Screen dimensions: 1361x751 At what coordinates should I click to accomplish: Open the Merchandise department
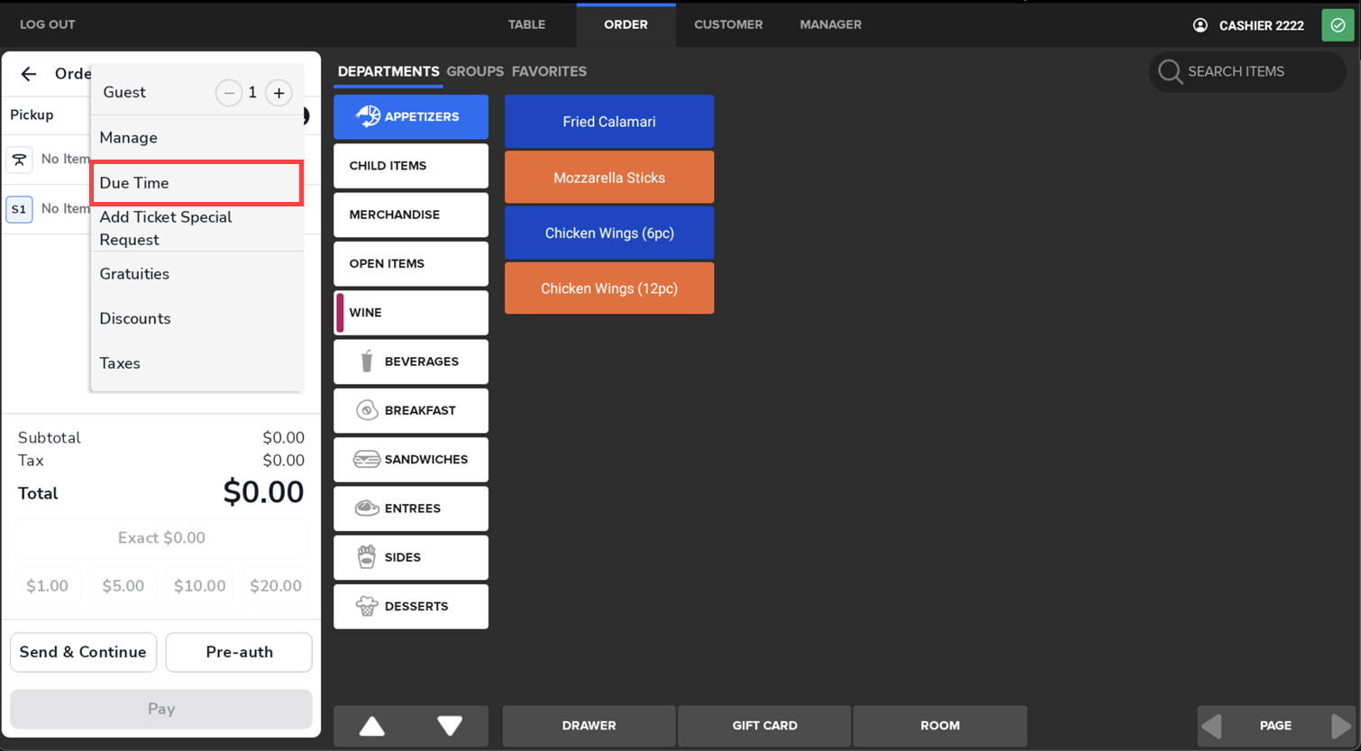(x=411, y=215)
